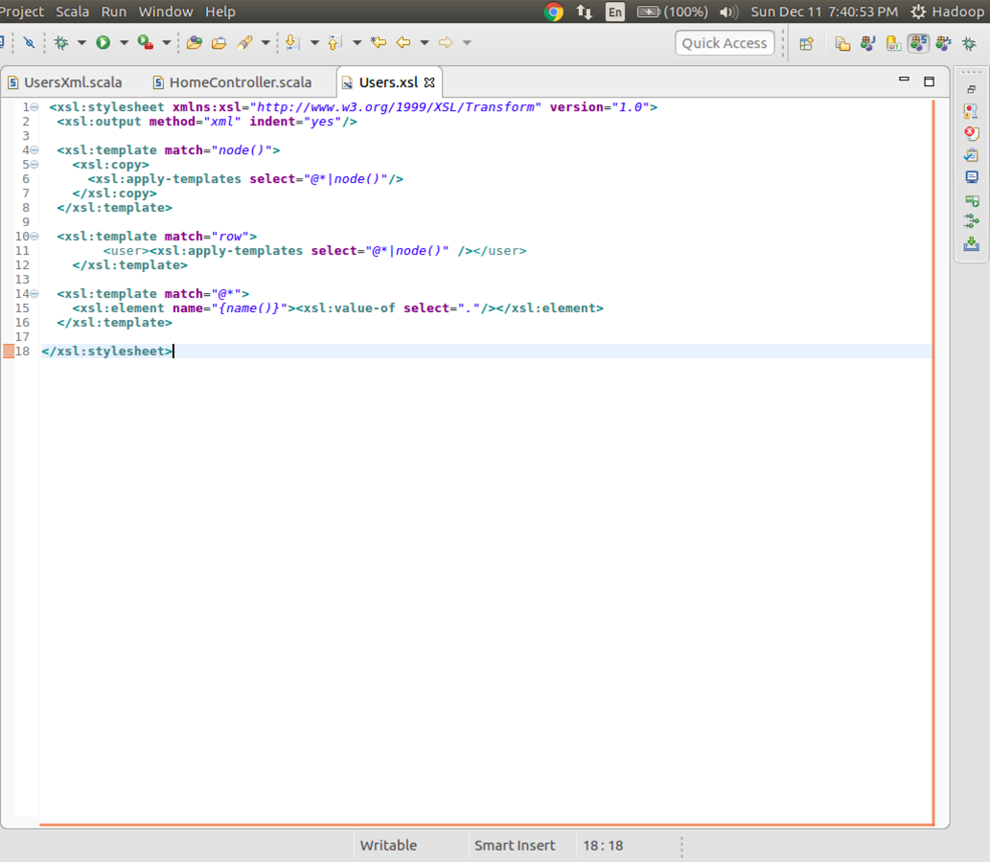
Task: Click the 18 : 18 cursor position
Action: click(602, 846)
